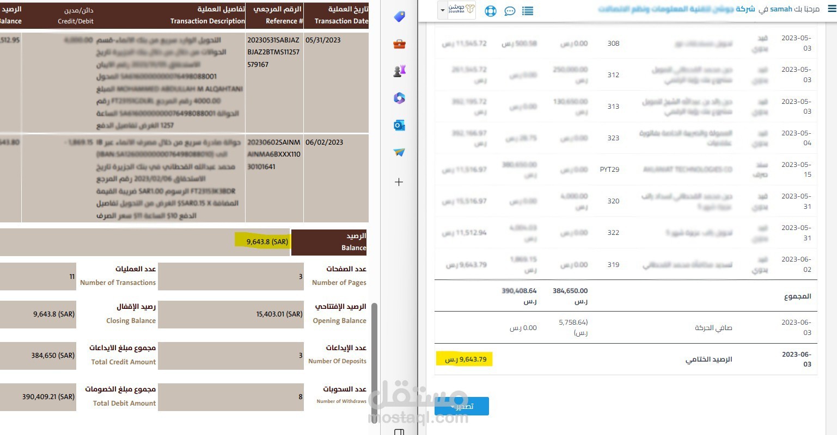Click the Opening Balance label
Screen dimensions: 837x435
339,321
